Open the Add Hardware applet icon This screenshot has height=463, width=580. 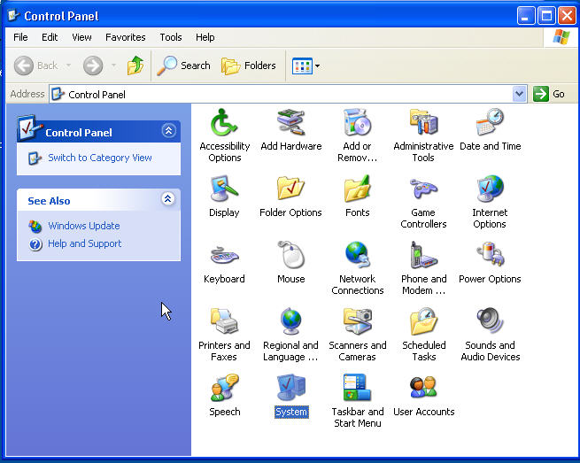click(290, 122)
